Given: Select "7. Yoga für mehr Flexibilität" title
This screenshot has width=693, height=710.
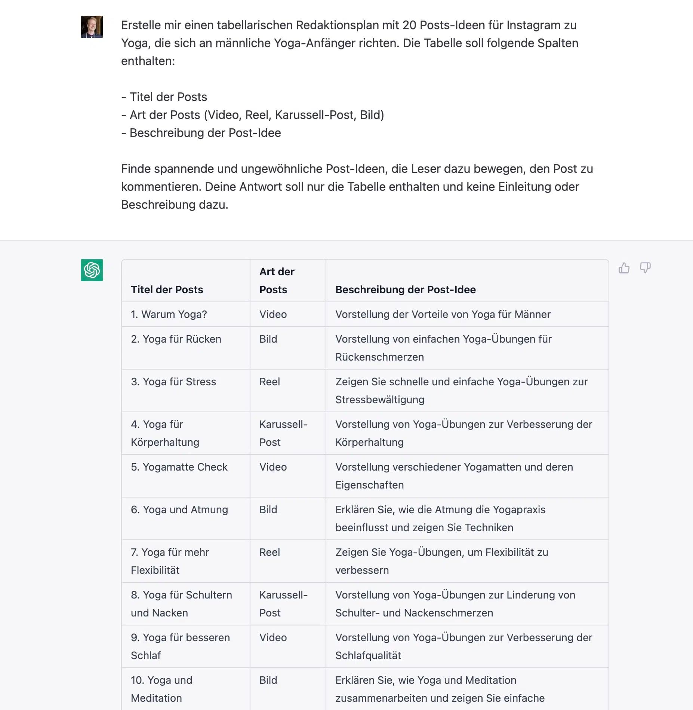Looking at the screenshot, I should point(170,561).
